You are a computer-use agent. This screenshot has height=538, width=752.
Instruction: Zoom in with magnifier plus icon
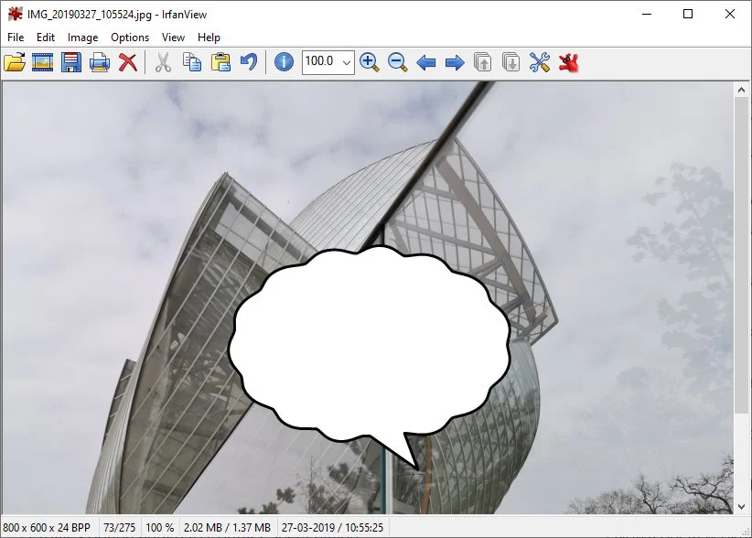(x=369, y=62)
